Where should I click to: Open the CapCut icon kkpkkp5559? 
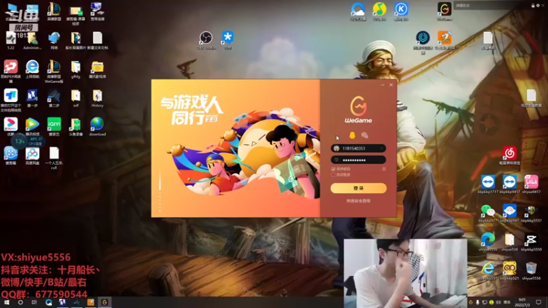(532, 242)
